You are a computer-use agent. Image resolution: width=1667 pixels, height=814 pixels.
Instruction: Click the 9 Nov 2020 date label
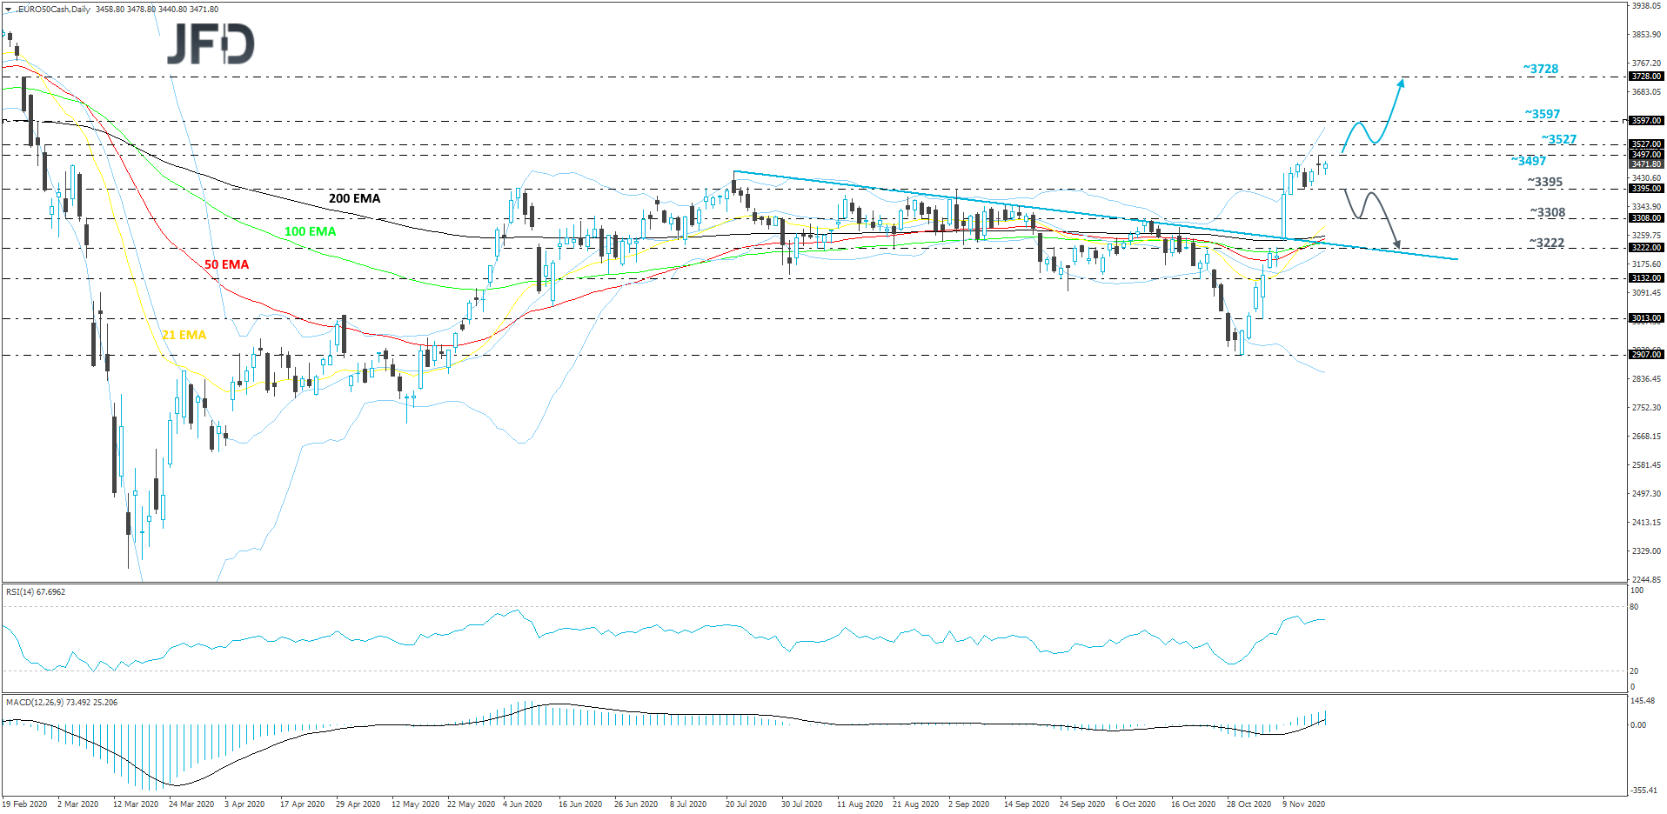point(1304,804)
